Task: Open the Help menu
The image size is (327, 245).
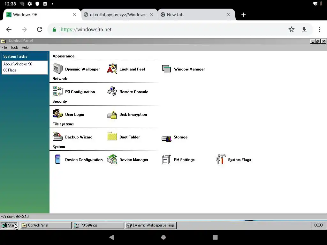Action: 25,48
